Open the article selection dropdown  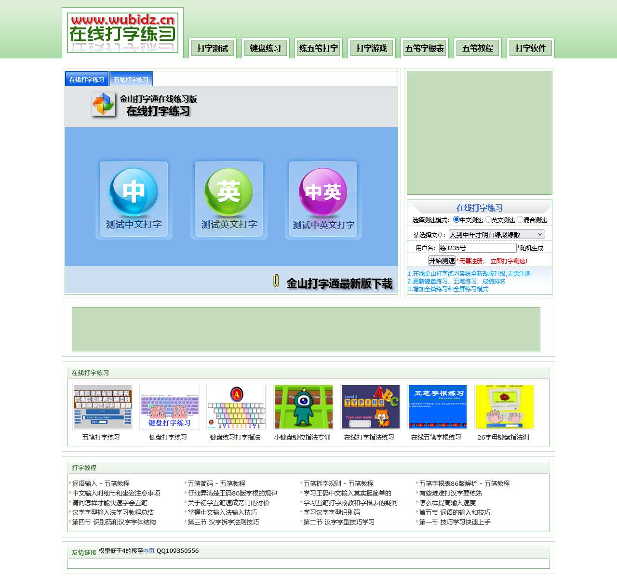[496, 234]
